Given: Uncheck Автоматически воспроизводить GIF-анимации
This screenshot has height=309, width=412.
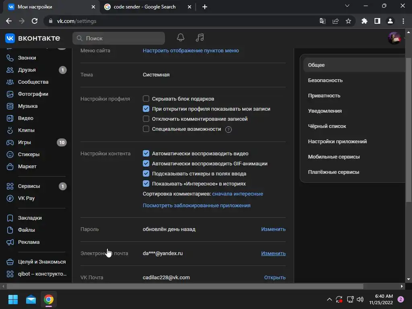Looking at the screenshot, I should point(146,163).
